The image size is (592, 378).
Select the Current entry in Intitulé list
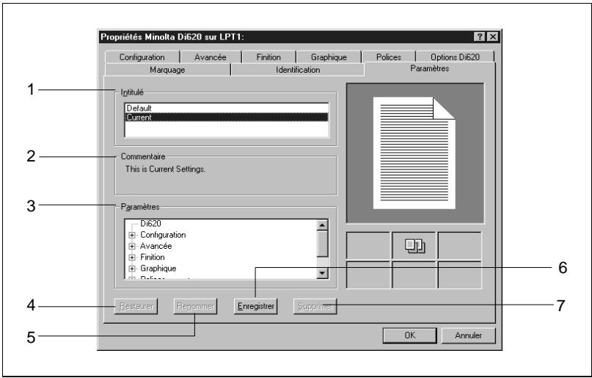point(226,117)
